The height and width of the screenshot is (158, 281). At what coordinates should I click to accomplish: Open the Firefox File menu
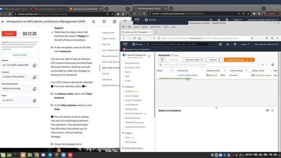click(123, 27)
